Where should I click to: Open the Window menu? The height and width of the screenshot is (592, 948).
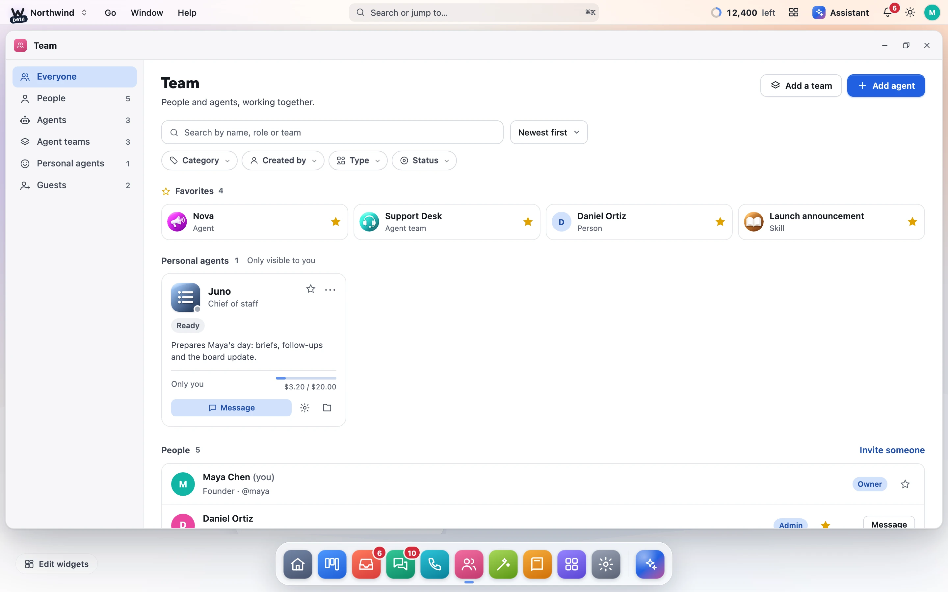[147, 12]
